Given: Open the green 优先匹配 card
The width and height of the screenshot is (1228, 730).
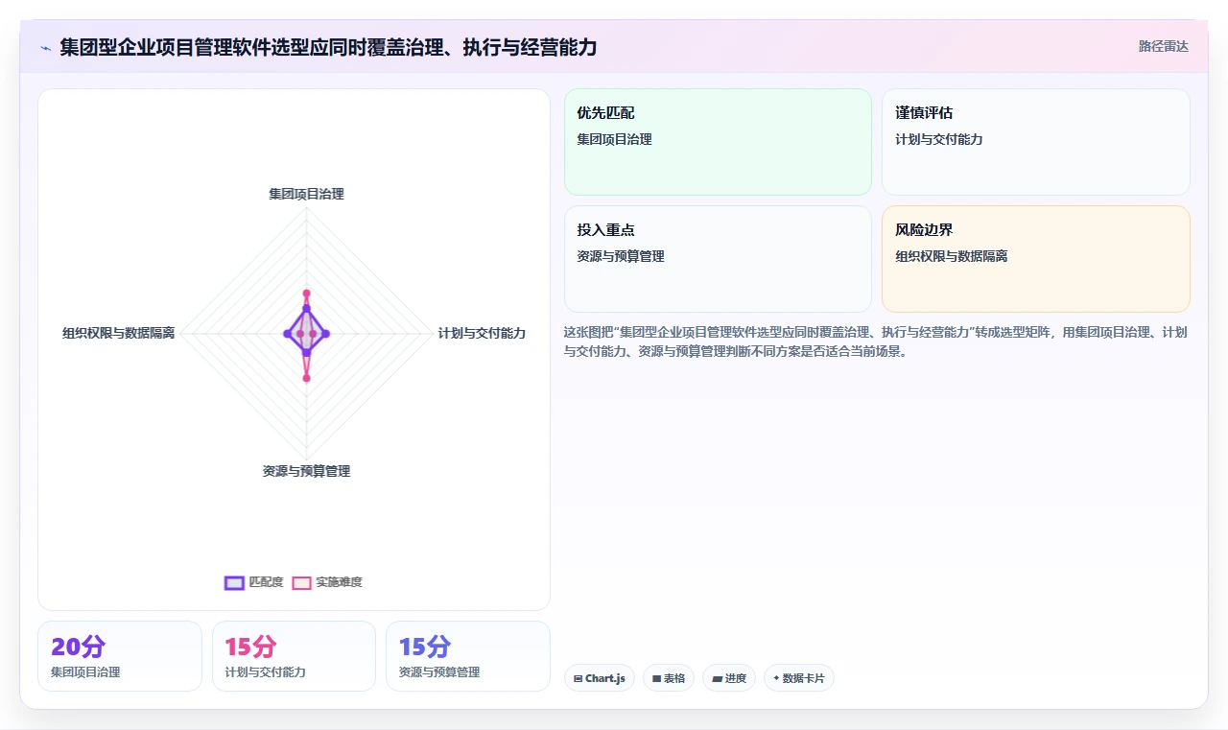Looking at the screenshot, I should pos(718,142).
